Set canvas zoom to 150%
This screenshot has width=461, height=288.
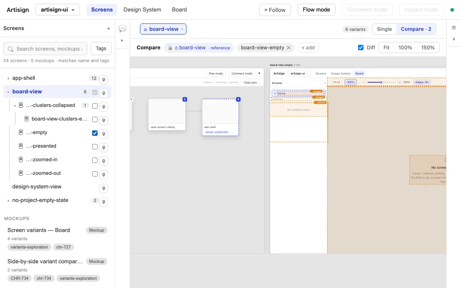[428, 48]
